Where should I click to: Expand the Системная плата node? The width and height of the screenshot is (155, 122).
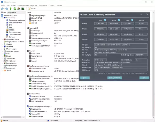point(2,39)
